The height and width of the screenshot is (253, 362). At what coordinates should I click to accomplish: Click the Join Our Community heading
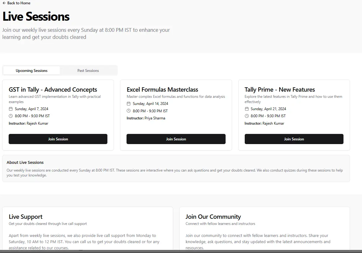coord(213,217)
